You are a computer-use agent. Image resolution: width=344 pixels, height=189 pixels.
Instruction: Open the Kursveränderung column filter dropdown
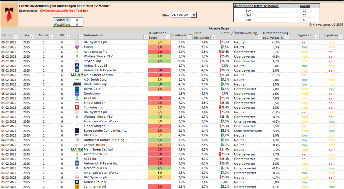tap(287, 37)
